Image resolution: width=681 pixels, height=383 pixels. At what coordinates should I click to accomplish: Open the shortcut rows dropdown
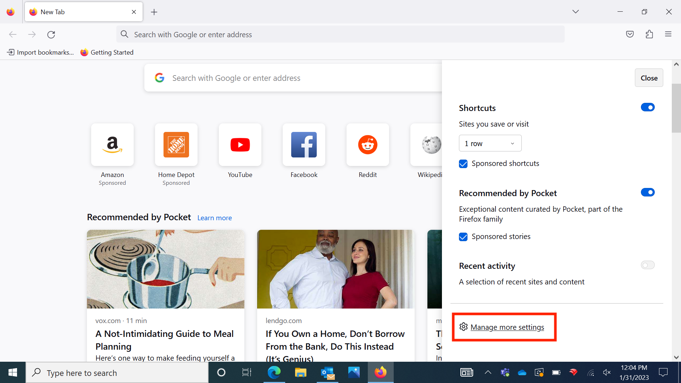click(x=490, y=143)
